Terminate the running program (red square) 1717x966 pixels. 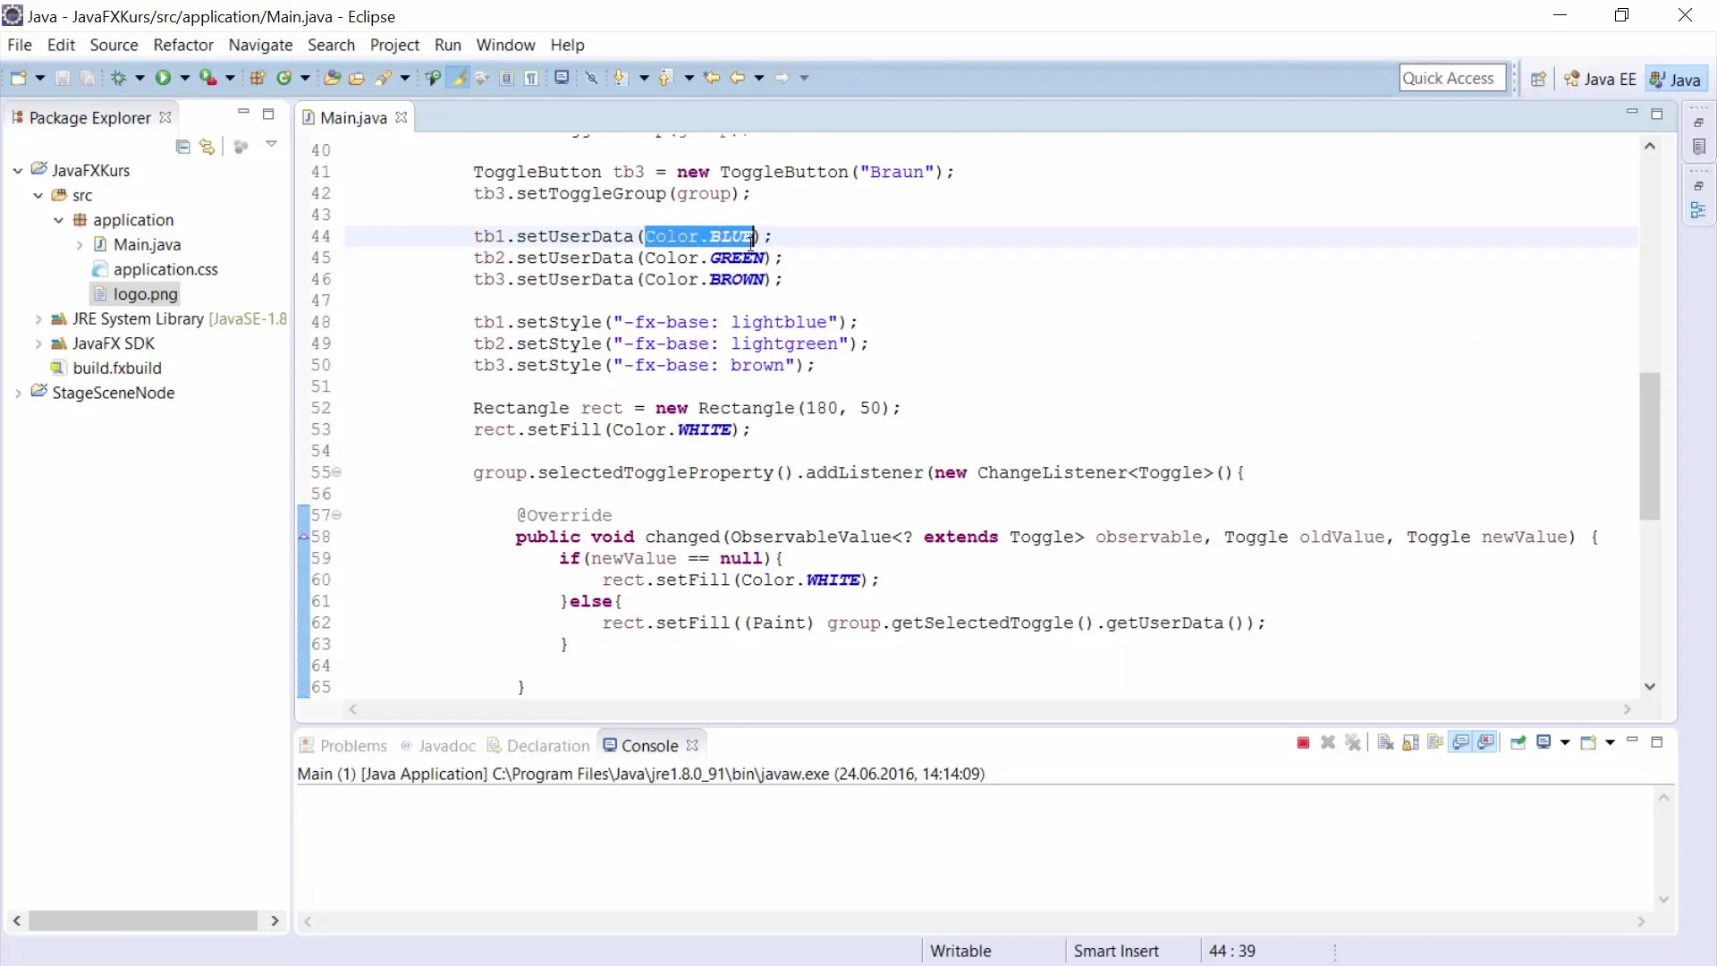pyautogui.click(x=1303, y=743)
